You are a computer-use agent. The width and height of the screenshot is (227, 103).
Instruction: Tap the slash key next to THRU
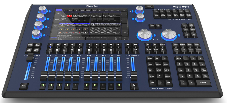click(186, 59)
